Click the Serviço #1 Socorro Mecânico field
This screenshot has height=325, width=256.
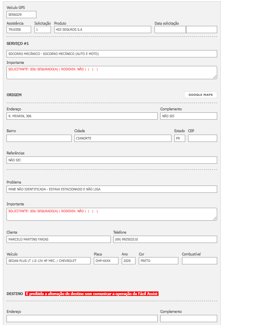(x=112, y=54)
